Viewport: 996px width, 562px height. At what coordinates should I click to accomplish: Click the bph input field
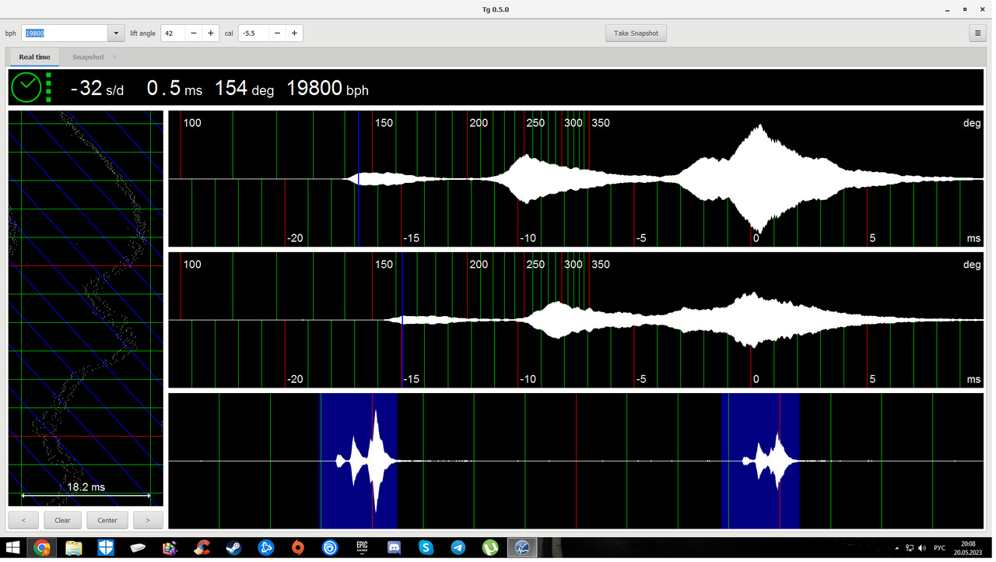pyautogui.click(x=64, y=33)
